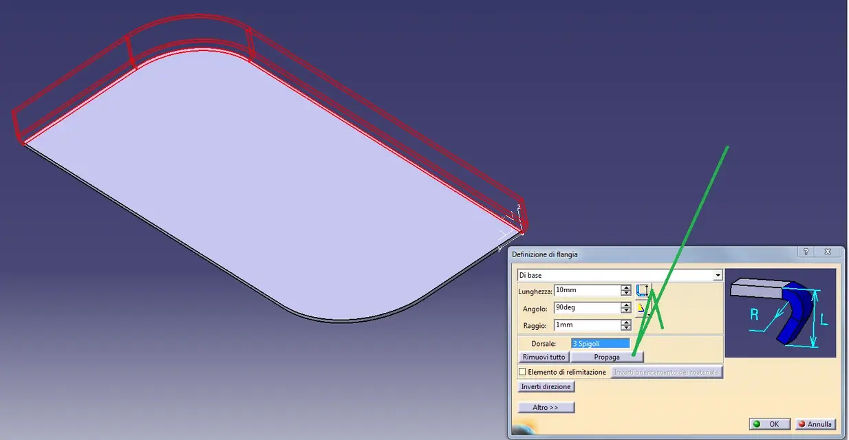Expand options with 'Altro >>' button
The width and height of the screenshot is (849, 440).
pyautogui.click(x=546, y=407)
